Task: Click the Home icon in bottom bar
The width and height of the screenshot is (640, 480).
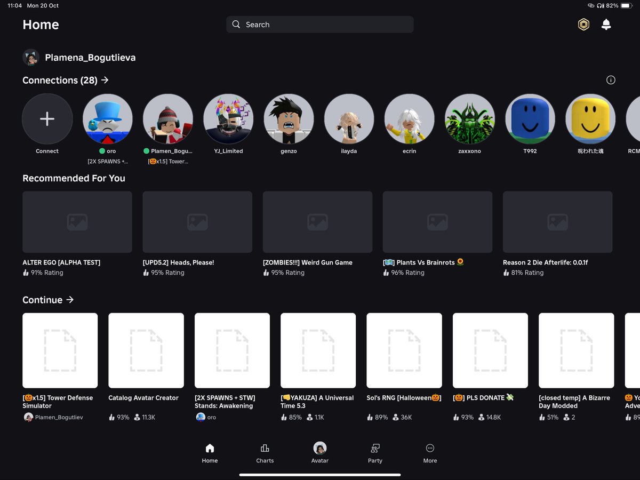Action: point(210,448)
